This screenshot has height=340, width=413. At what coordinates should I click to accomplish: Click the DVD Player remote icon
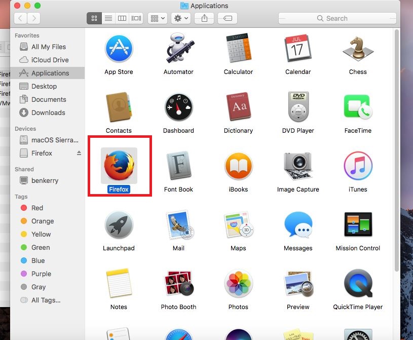(298, 106)
